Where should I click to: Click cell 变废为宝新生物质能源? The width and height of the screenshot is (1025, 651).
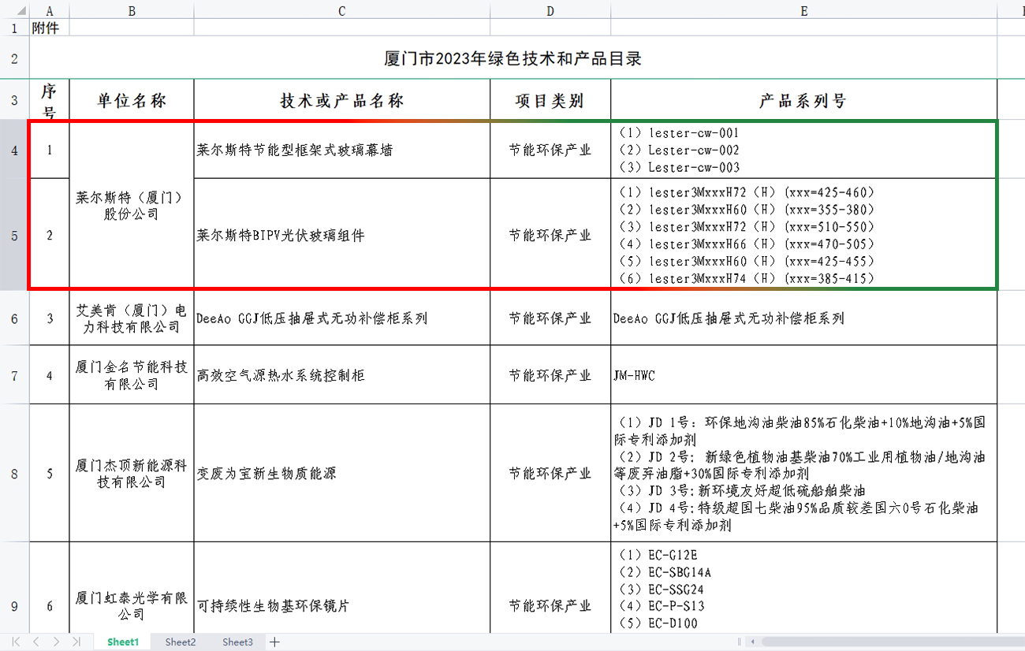point(341,474)
